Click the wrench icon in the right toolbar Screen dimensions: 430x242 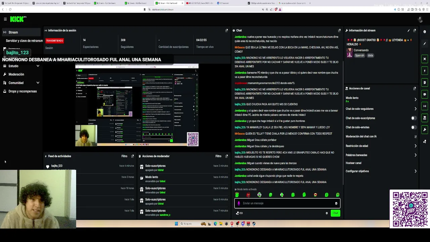(x=425, y=129)
